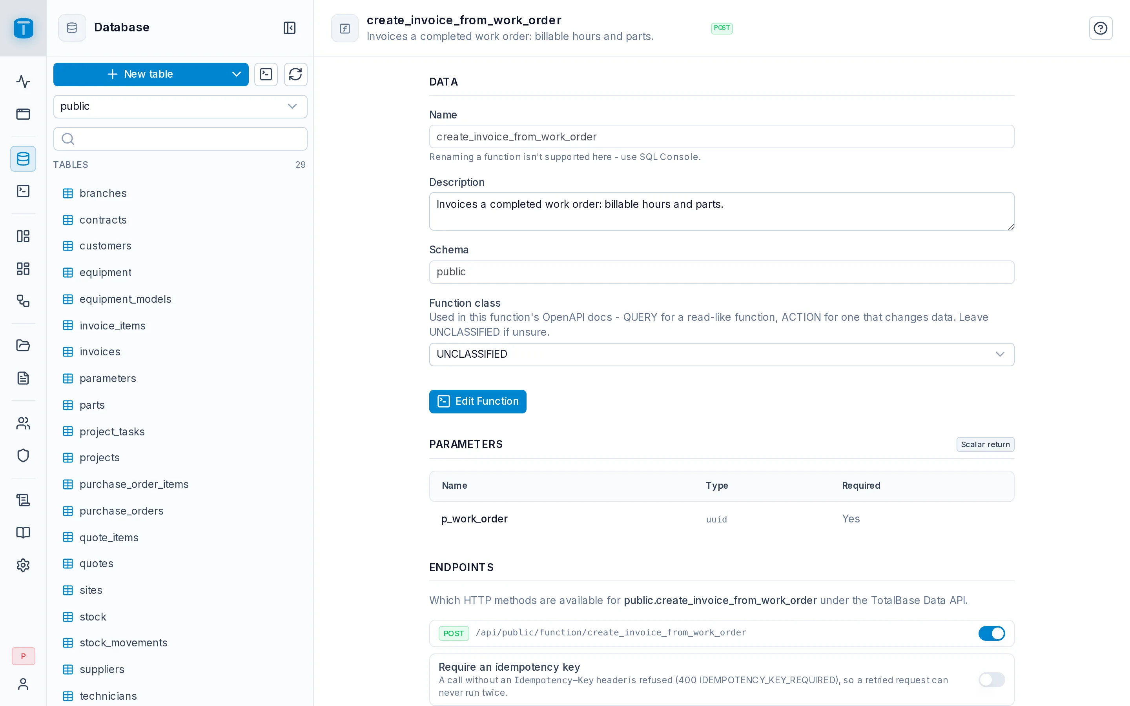Click the TotalBase logo icon

pos(24,28)
